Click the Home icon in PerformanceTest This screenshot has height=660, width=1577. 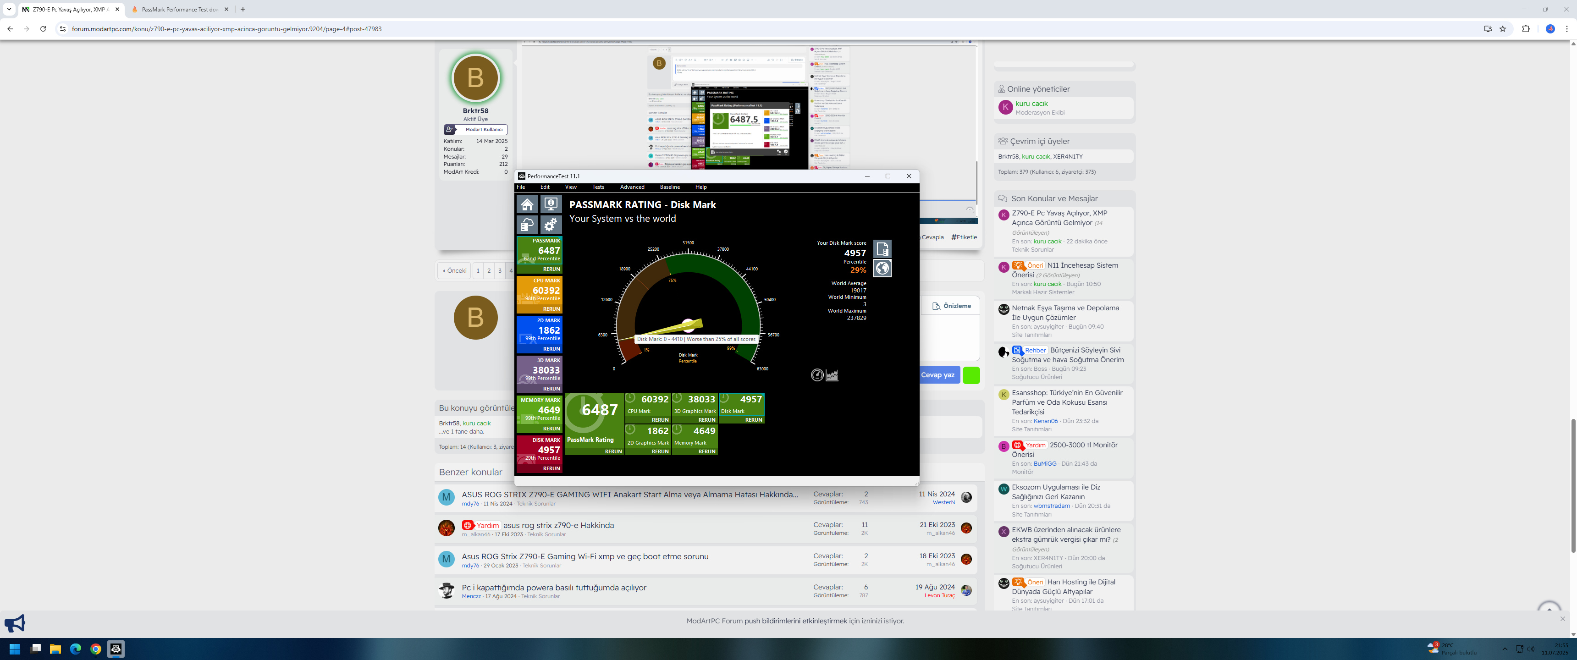527,204
